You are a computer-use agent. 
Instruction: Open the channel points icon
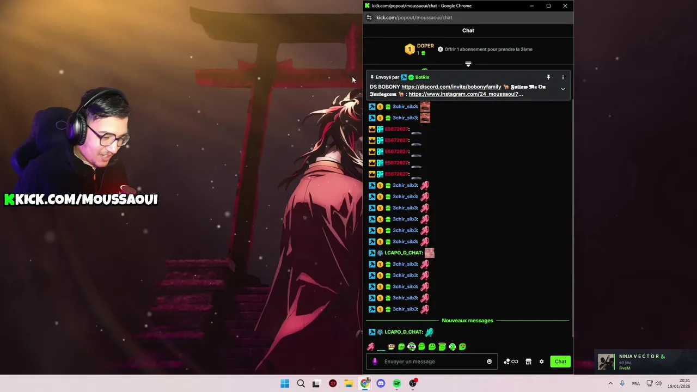pyautogui.click(x=511, y=362)
